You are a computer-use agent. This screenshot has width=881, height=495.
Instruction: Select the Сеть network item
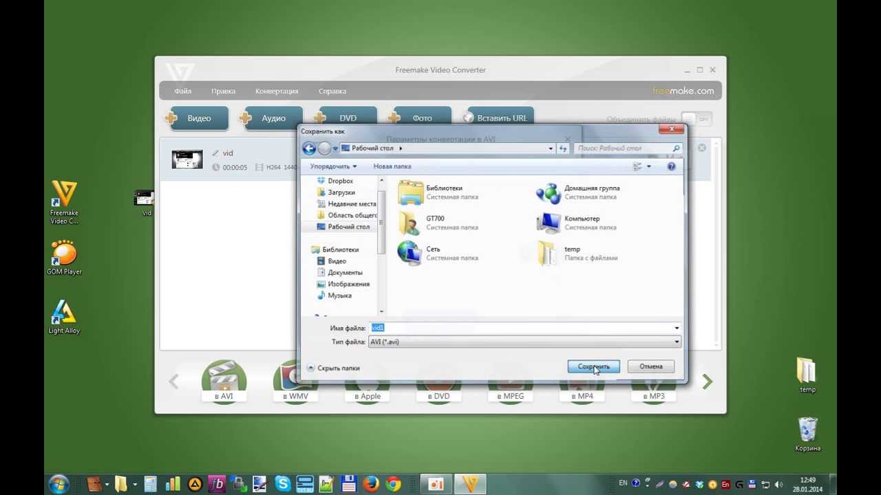point(438,253)
